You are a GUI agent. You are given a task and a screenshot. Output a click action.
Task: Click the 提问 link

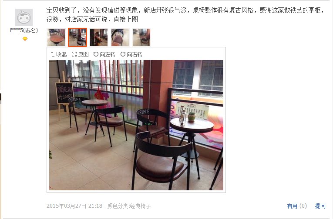[320, 206]
